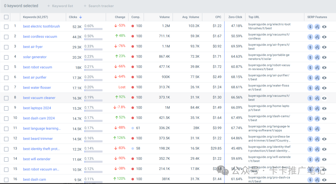This screenshot has width=336, height=184.
Task: Click the Zero-Click column header
Action: point(235,17)
